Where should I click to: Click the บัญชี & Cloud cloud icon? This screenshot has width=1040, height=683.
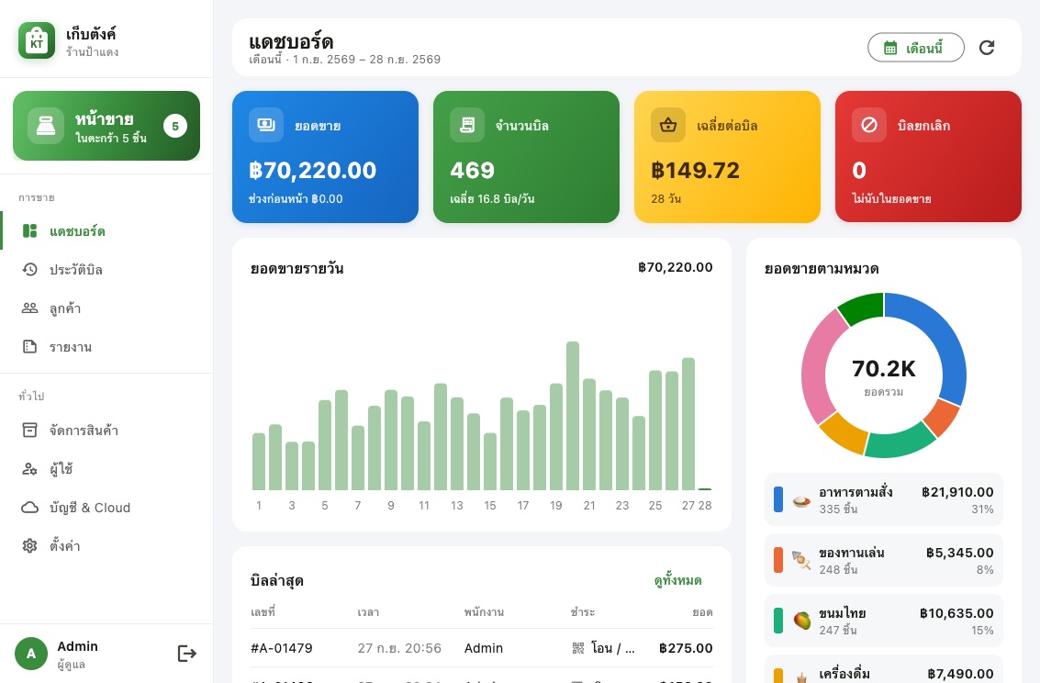click(30, 508)
